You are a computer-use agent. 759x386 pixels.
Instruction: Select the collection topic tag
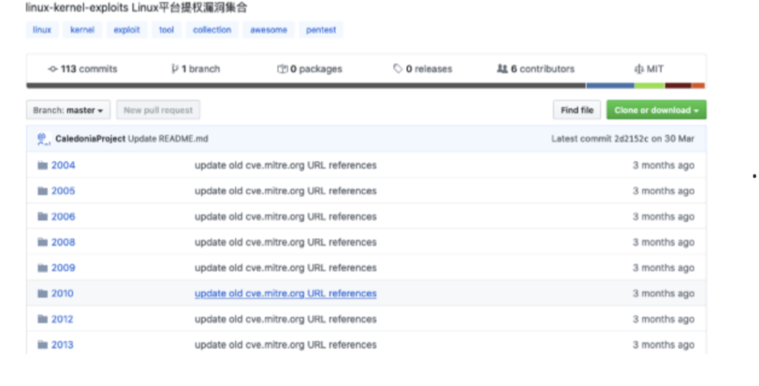(212, 30)
